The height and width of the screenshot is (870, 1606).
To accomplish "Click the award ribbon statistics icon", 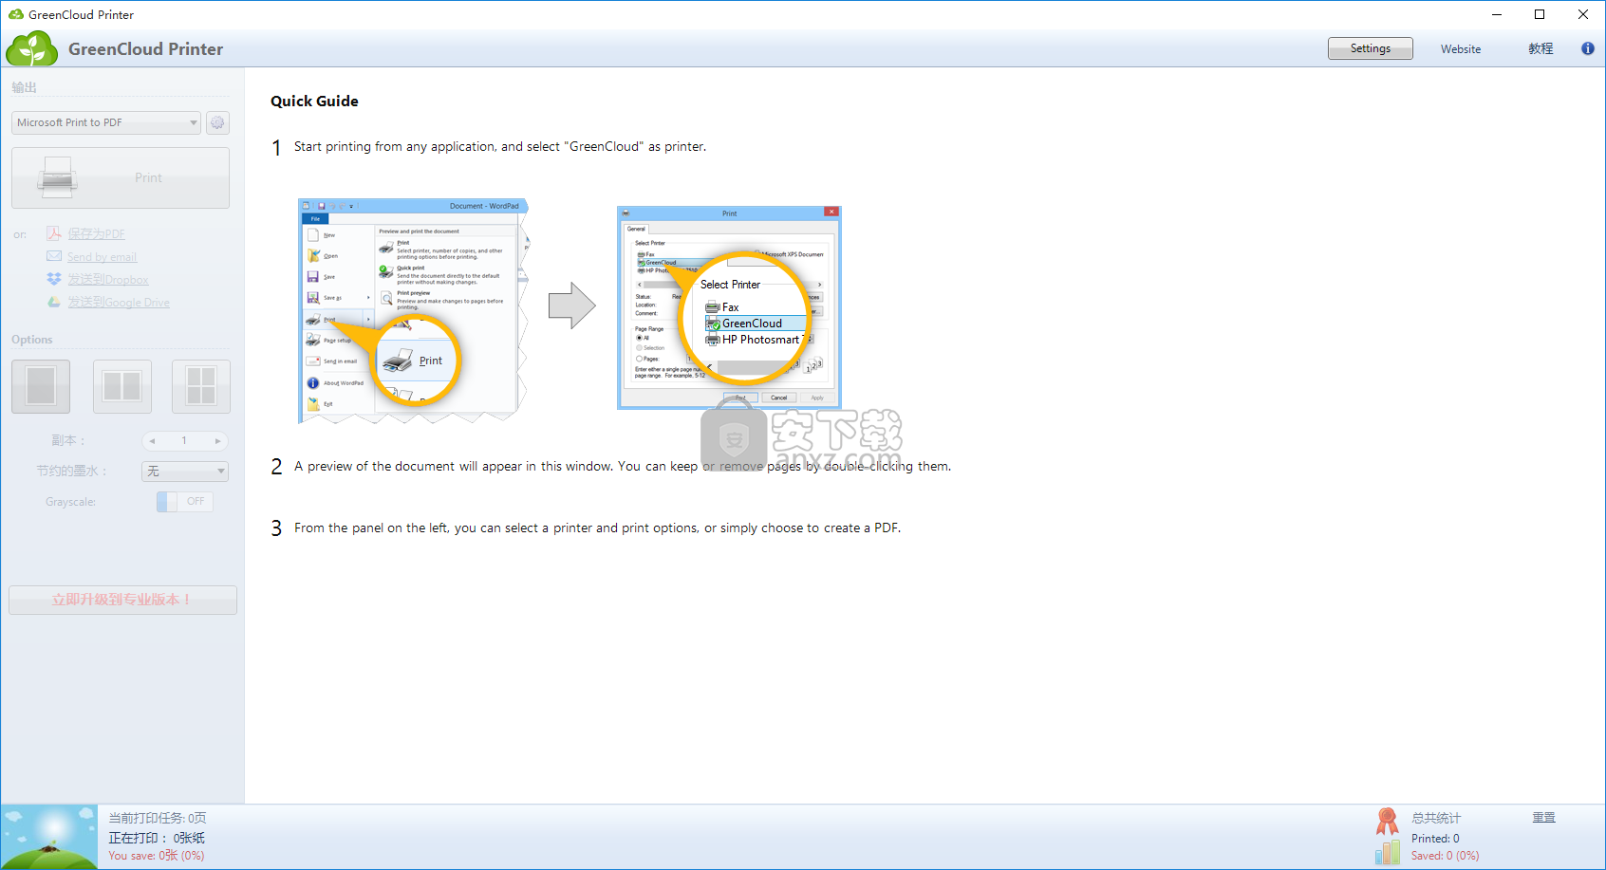I will point(1388,822).
